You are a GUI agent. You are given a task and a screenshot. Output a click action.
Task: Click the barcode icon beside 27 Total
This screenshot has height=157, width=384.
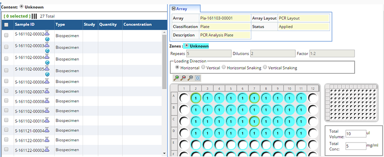(x=35, y=17)
